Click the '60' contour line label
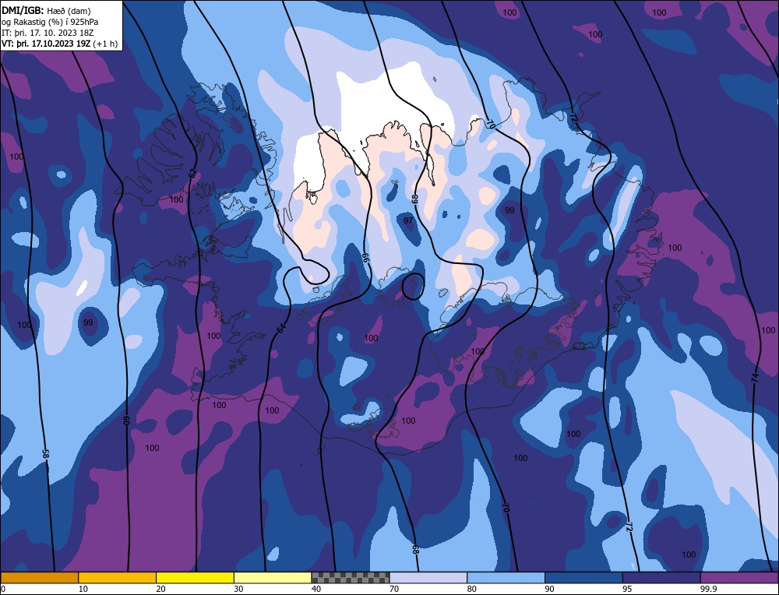This screenshot has width=779, height=595. [126, 421]
